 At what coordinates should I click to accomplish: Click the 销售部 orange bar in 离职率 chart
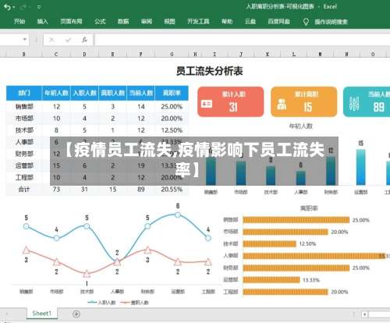296,220
